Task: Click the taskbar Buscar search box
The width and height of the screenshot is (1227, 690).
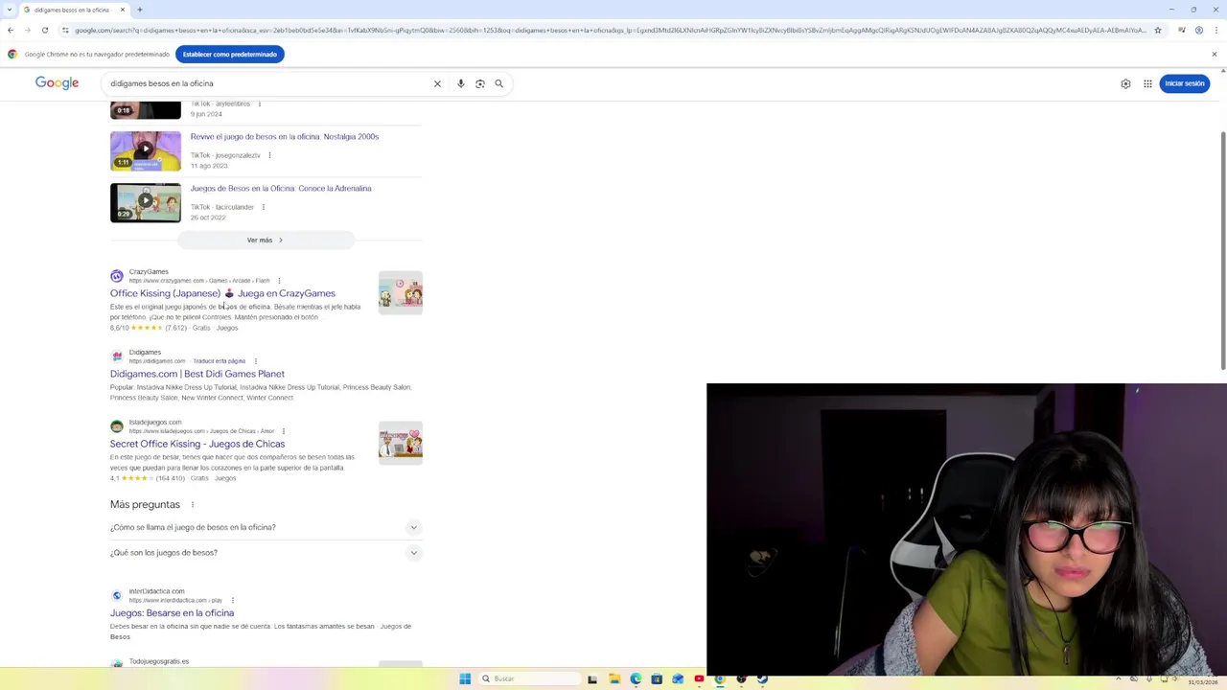Action: click(530, 679)
